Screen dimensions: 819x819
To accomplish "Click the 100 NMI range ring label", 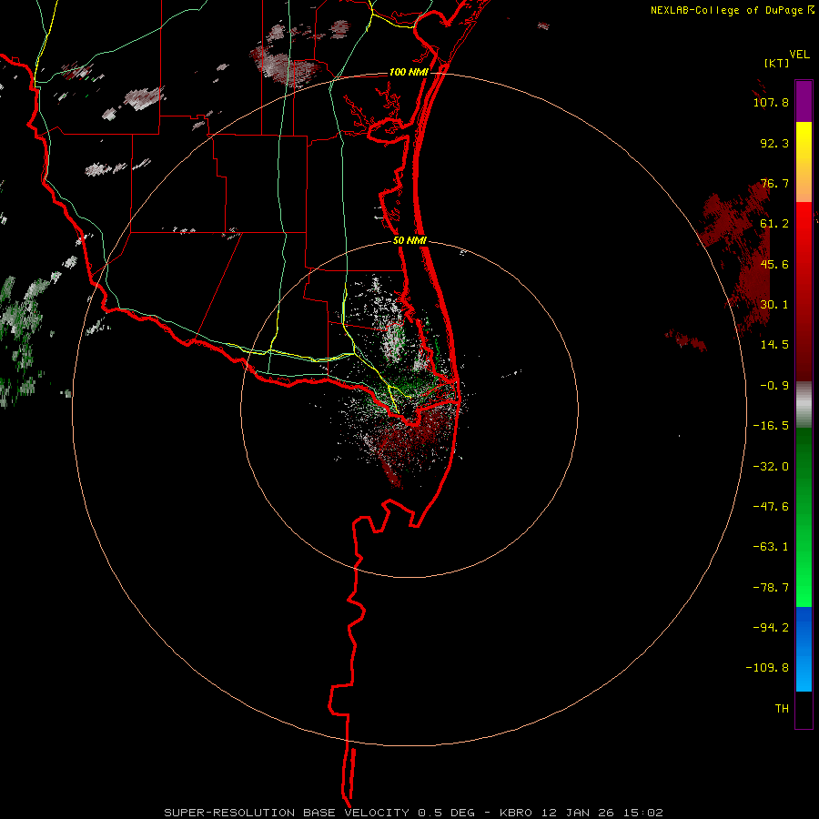I will [409, 72].
